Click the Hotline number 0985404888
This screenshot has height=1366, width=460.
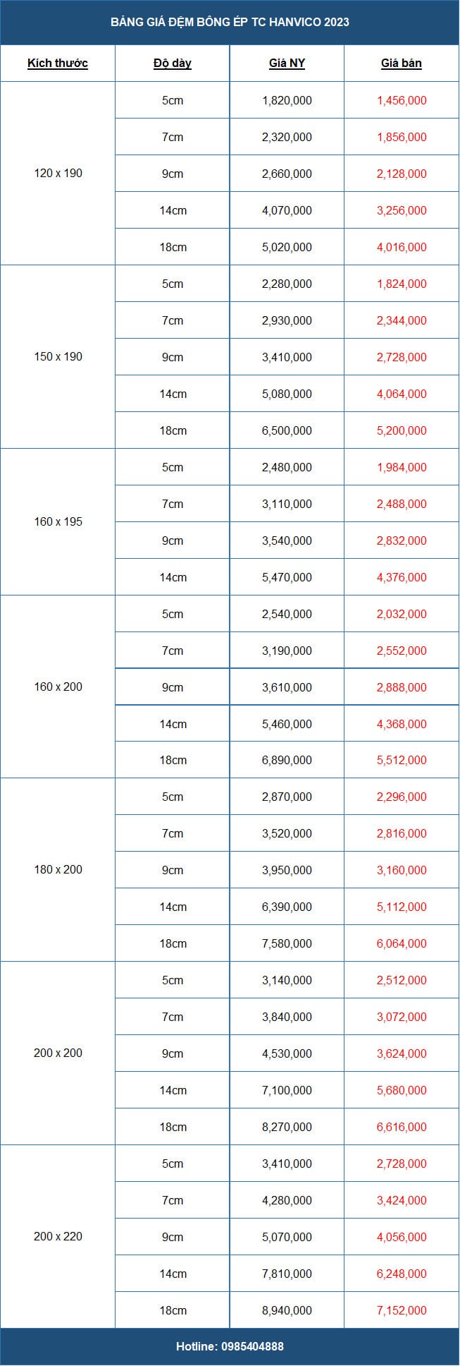point(230,1347)
